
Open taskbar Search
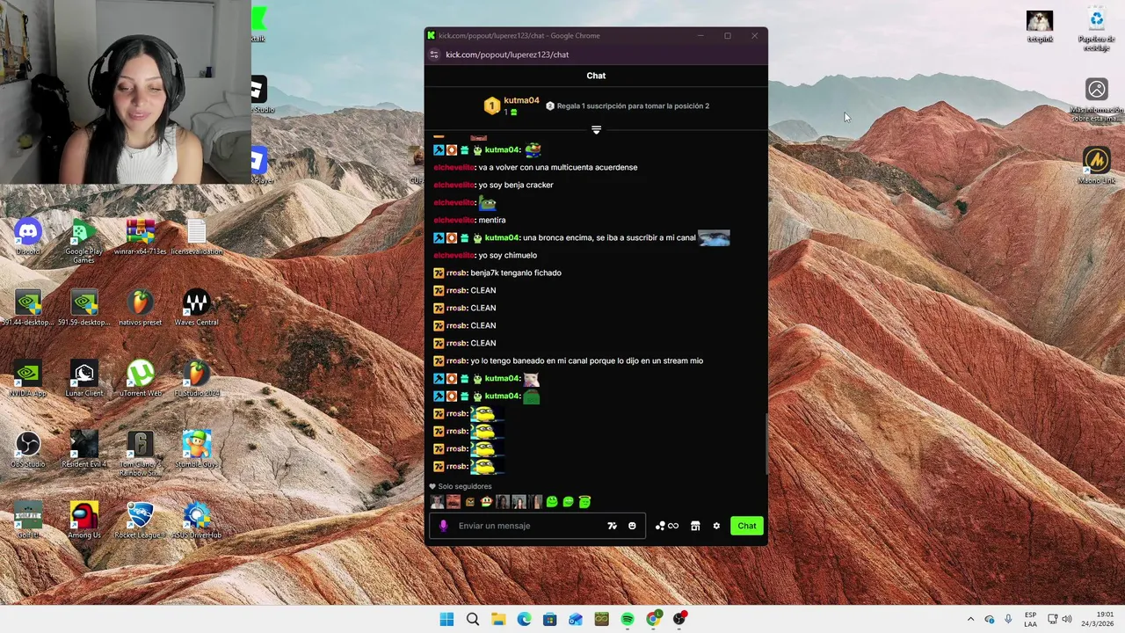[473, 619]
